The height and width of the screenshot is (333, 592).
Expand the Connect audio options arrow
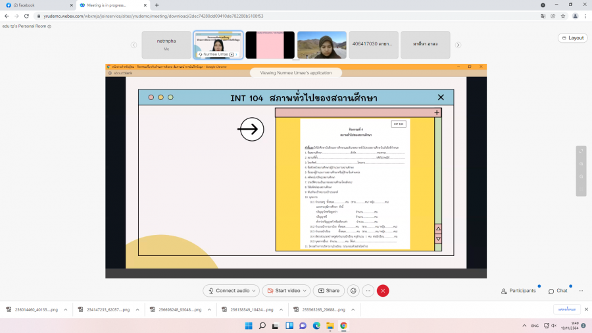click(255, 290)
